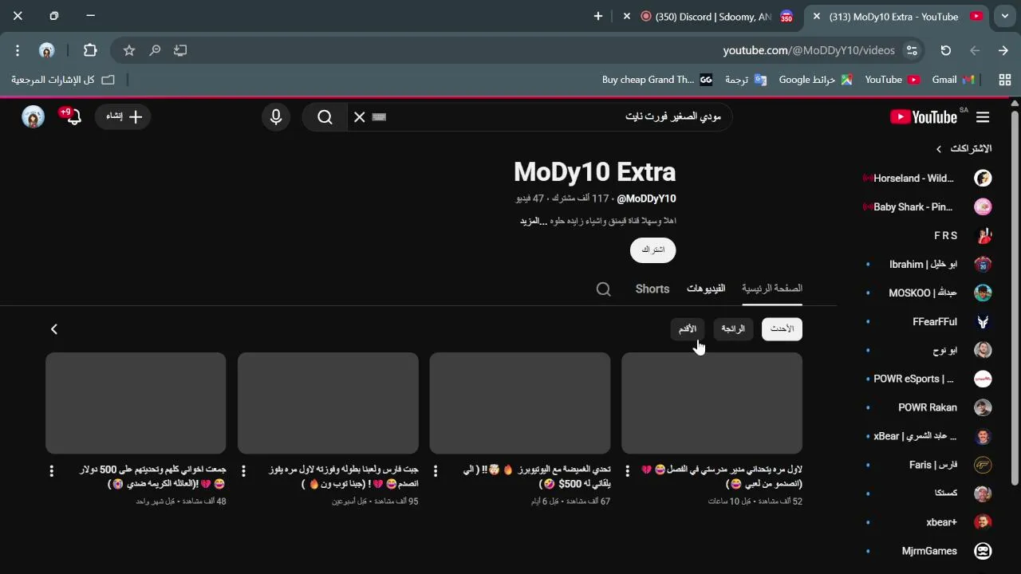Reload the page

pos(946,50)
